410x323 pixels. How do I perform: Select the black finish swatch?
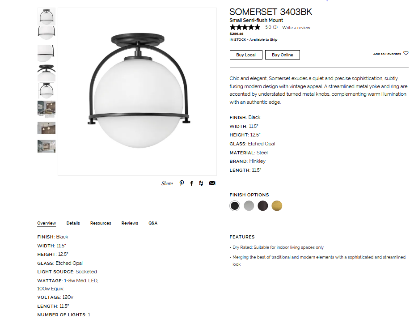[235, 206]
